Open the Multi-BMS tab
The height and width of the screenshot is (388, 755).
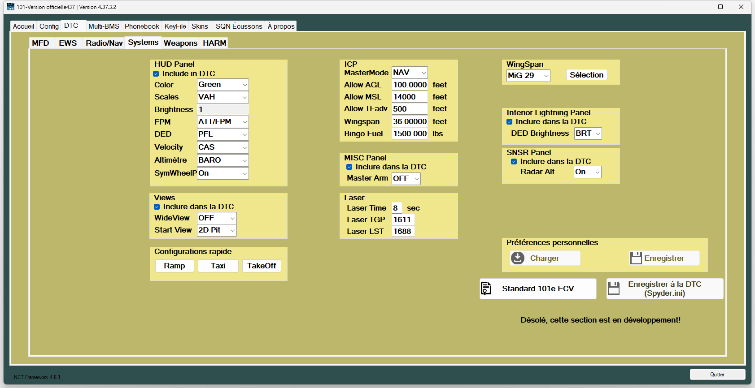tap(104, 26)
